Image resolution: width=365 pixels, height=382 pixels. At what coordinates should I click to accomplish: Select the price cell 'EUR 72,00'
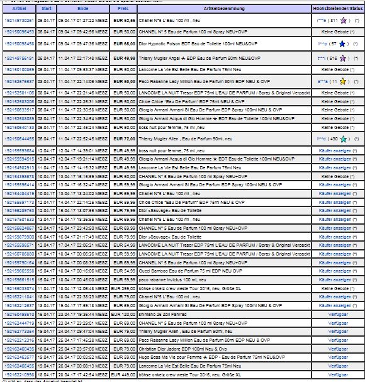pos(124,139)
